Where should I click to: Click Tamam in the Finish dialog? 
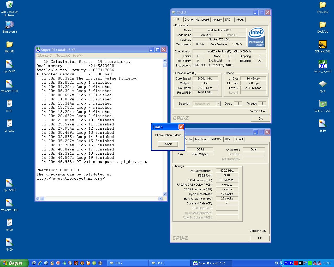pyautogui.click(x=168, y=144)
